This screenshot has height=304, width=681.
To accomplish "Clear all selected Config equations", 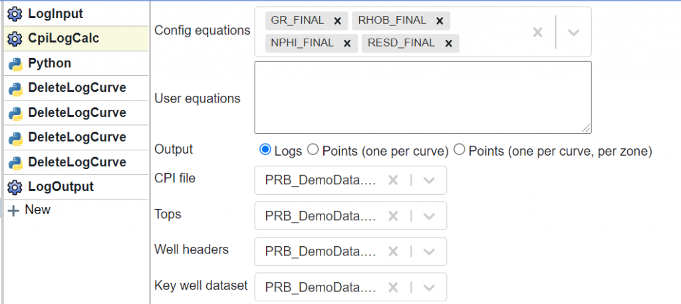I will click(537, 32).
